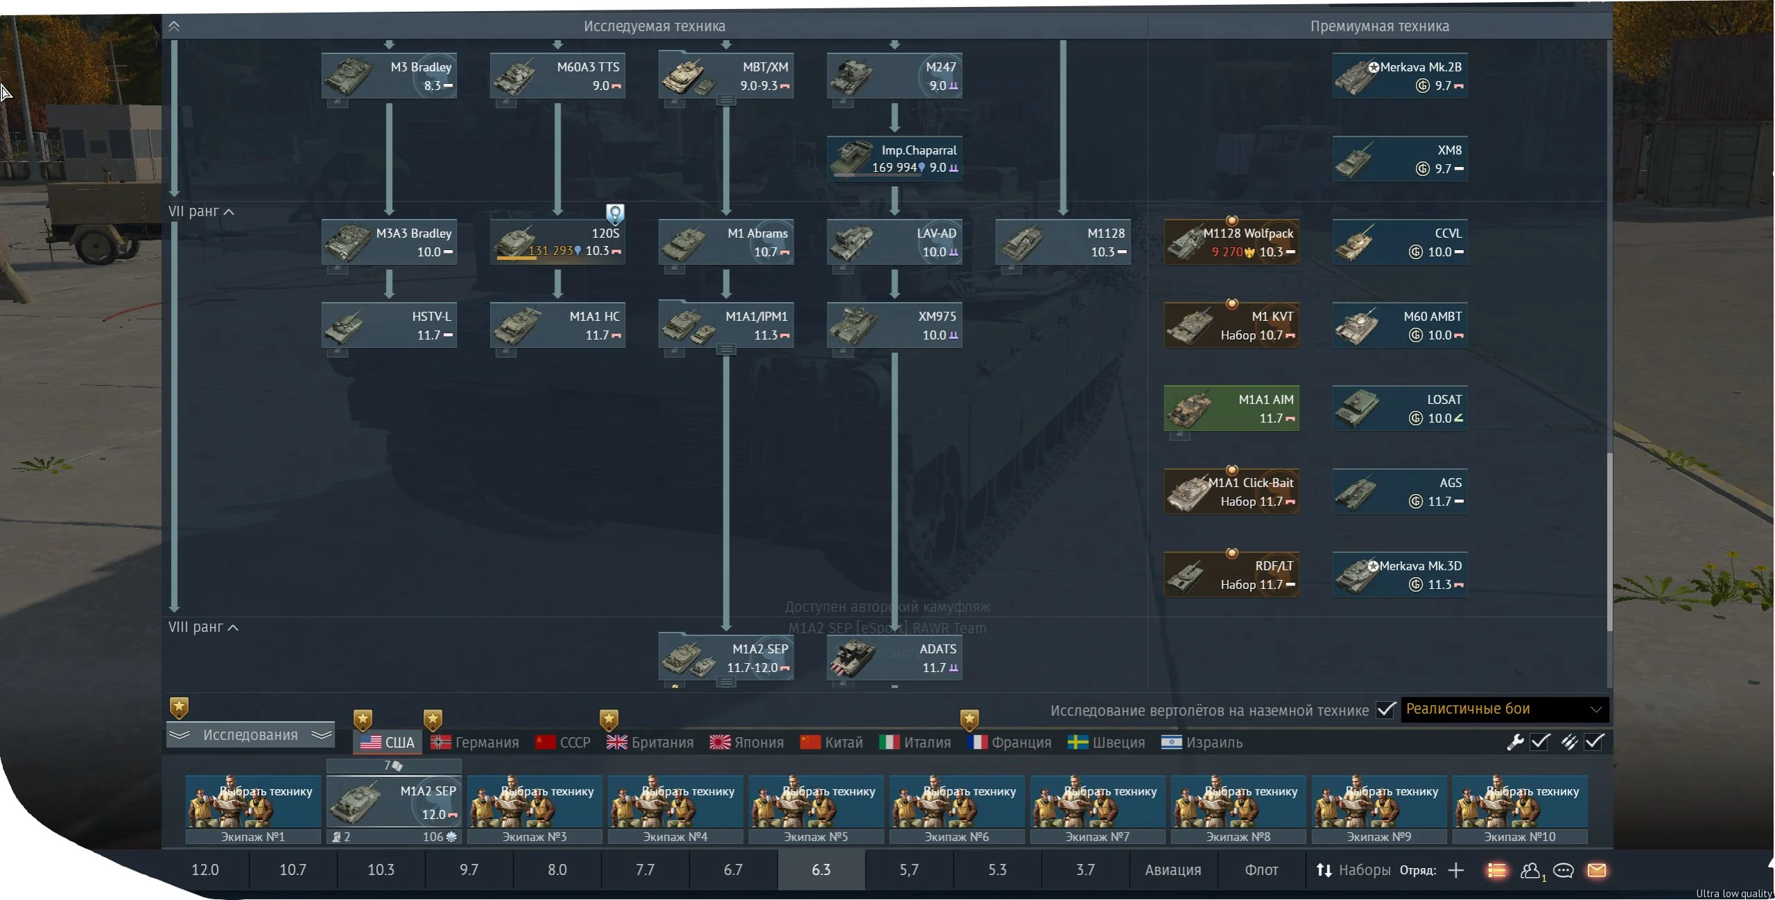Click the lightbulb marker above 120S
Image resolution: width=1775 pixels, height=900 pixels.
point(615,213)
